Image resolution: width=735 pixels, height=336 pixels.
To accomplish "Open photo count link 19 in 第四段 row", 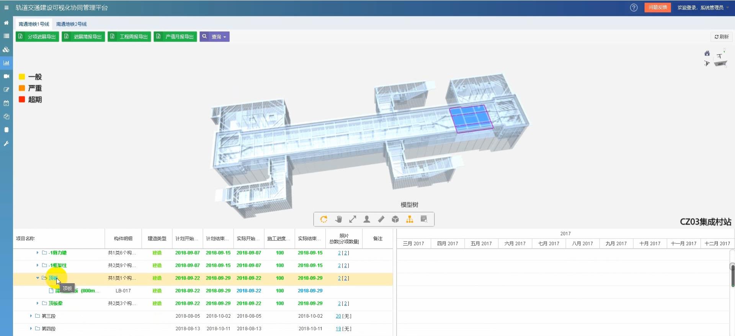I will pos(338,329).
